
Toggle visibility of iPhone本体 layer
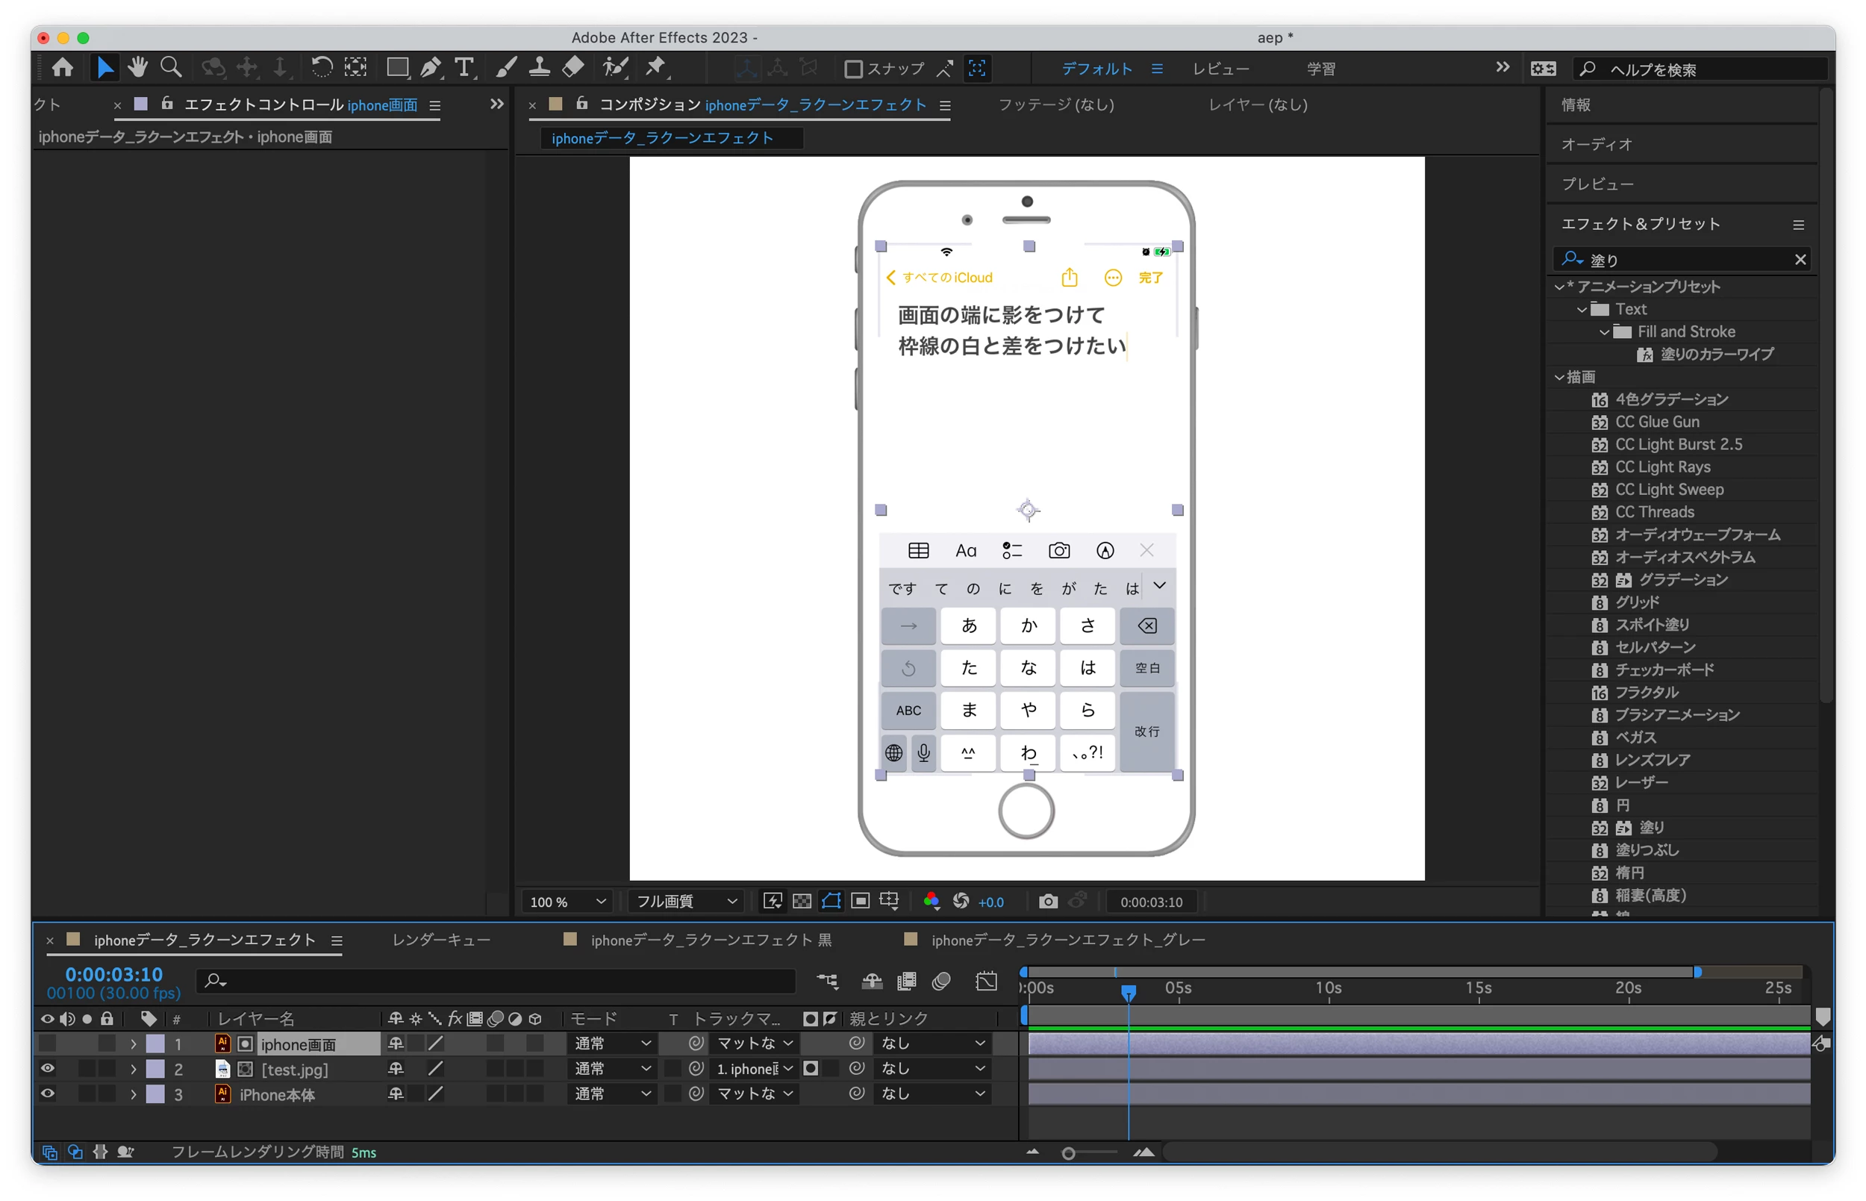click(48, 1094)
